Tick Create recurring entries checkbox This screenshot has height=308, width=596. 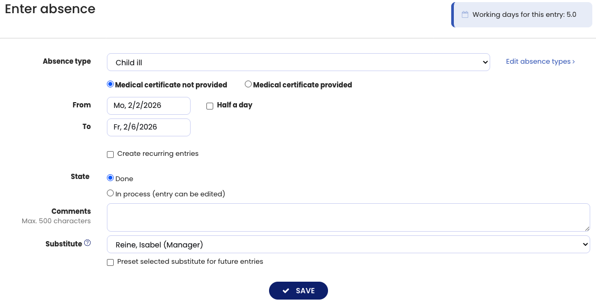point(110,154)
